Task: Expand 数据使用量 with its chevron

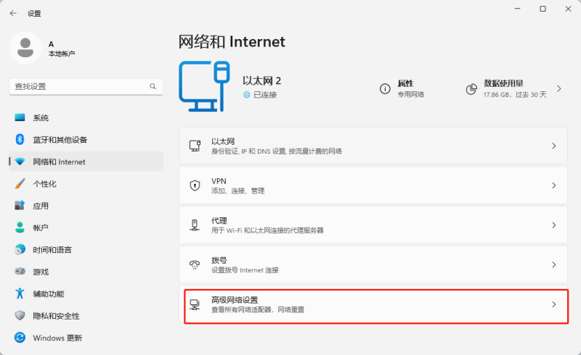Action: pyautogui.click(x=558, y=88)
